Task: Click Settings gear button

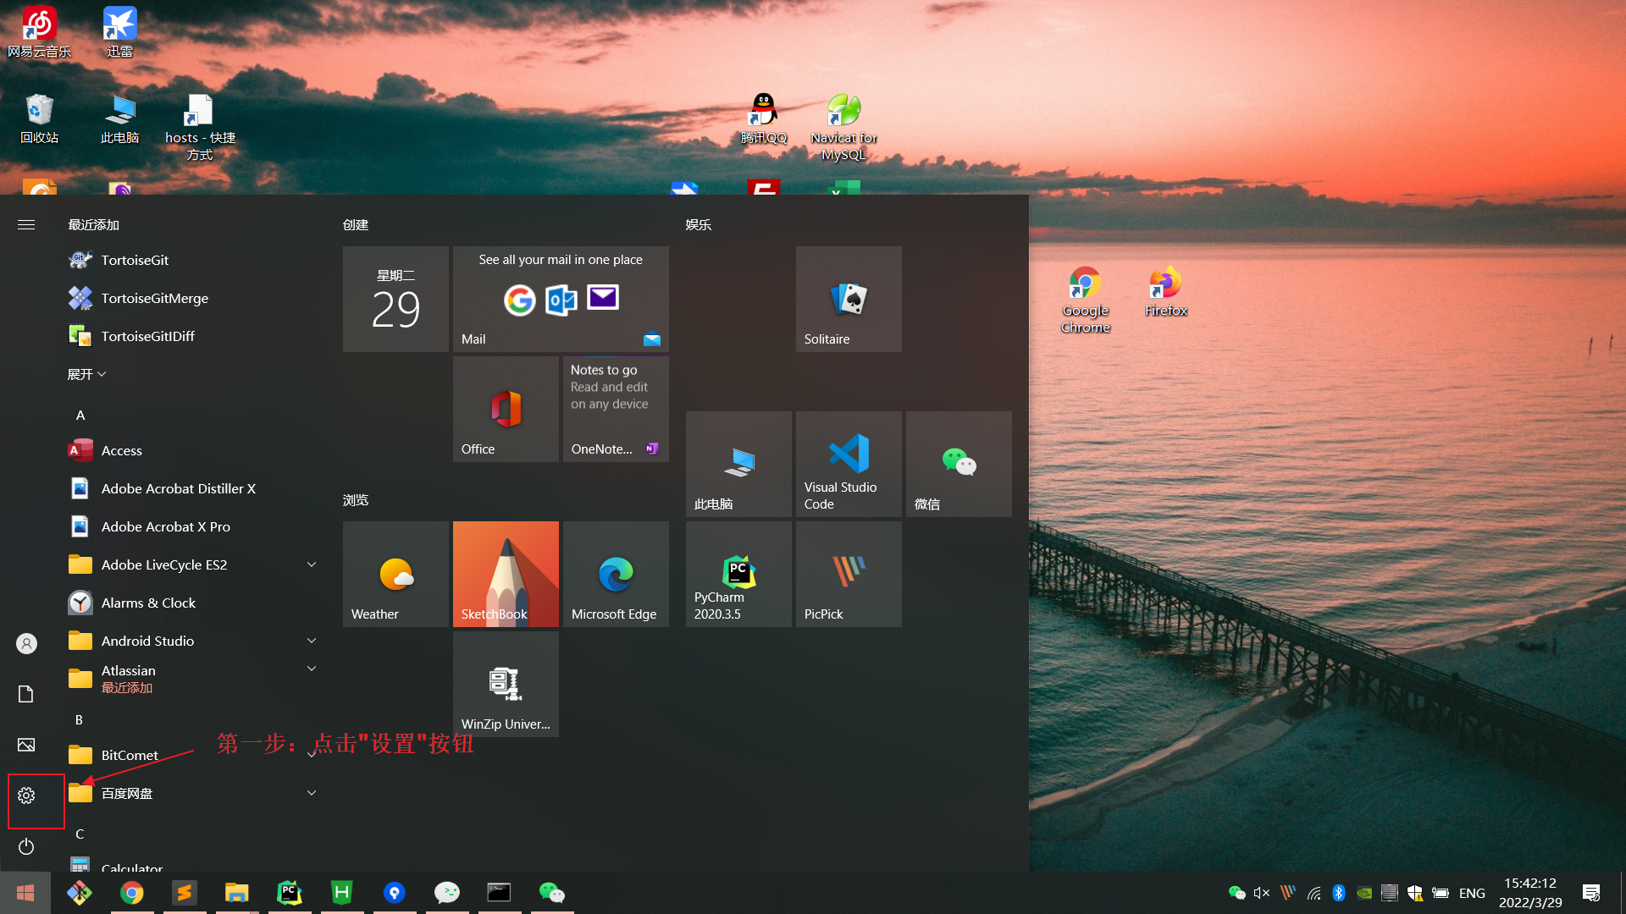Action: tap(27, 795)
